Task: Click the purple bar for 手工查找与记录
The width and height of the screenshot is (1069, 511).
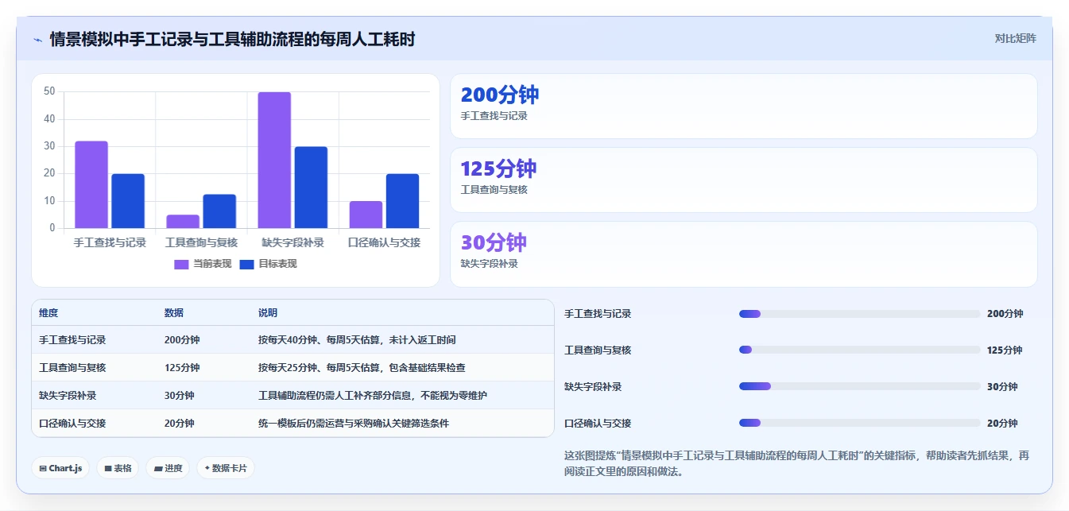Action: click(91, 184)
